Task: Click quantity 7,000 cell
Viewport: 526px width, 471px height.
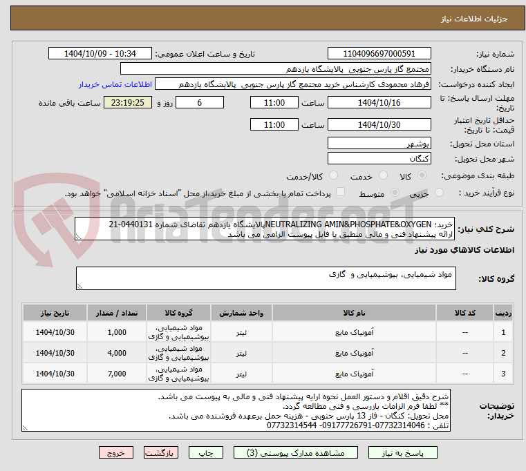Action: (117, 374)
